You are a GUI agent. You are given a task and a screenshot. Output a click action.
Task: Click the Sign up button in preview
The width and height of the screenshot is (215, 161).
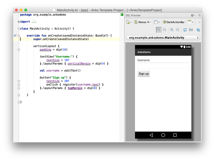pyautogui.click(x=144, y=74)
